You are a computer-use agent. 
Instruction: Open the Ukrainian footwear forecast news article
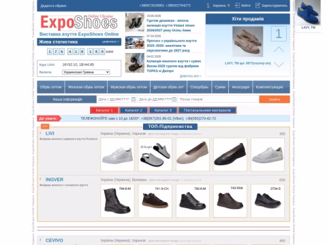pos(172,46)
